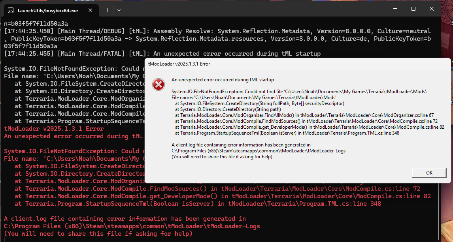Image resolution: width=453 pixels, height=242 pixels.
Task: Close the terminal window
Action: coord(432,9)
